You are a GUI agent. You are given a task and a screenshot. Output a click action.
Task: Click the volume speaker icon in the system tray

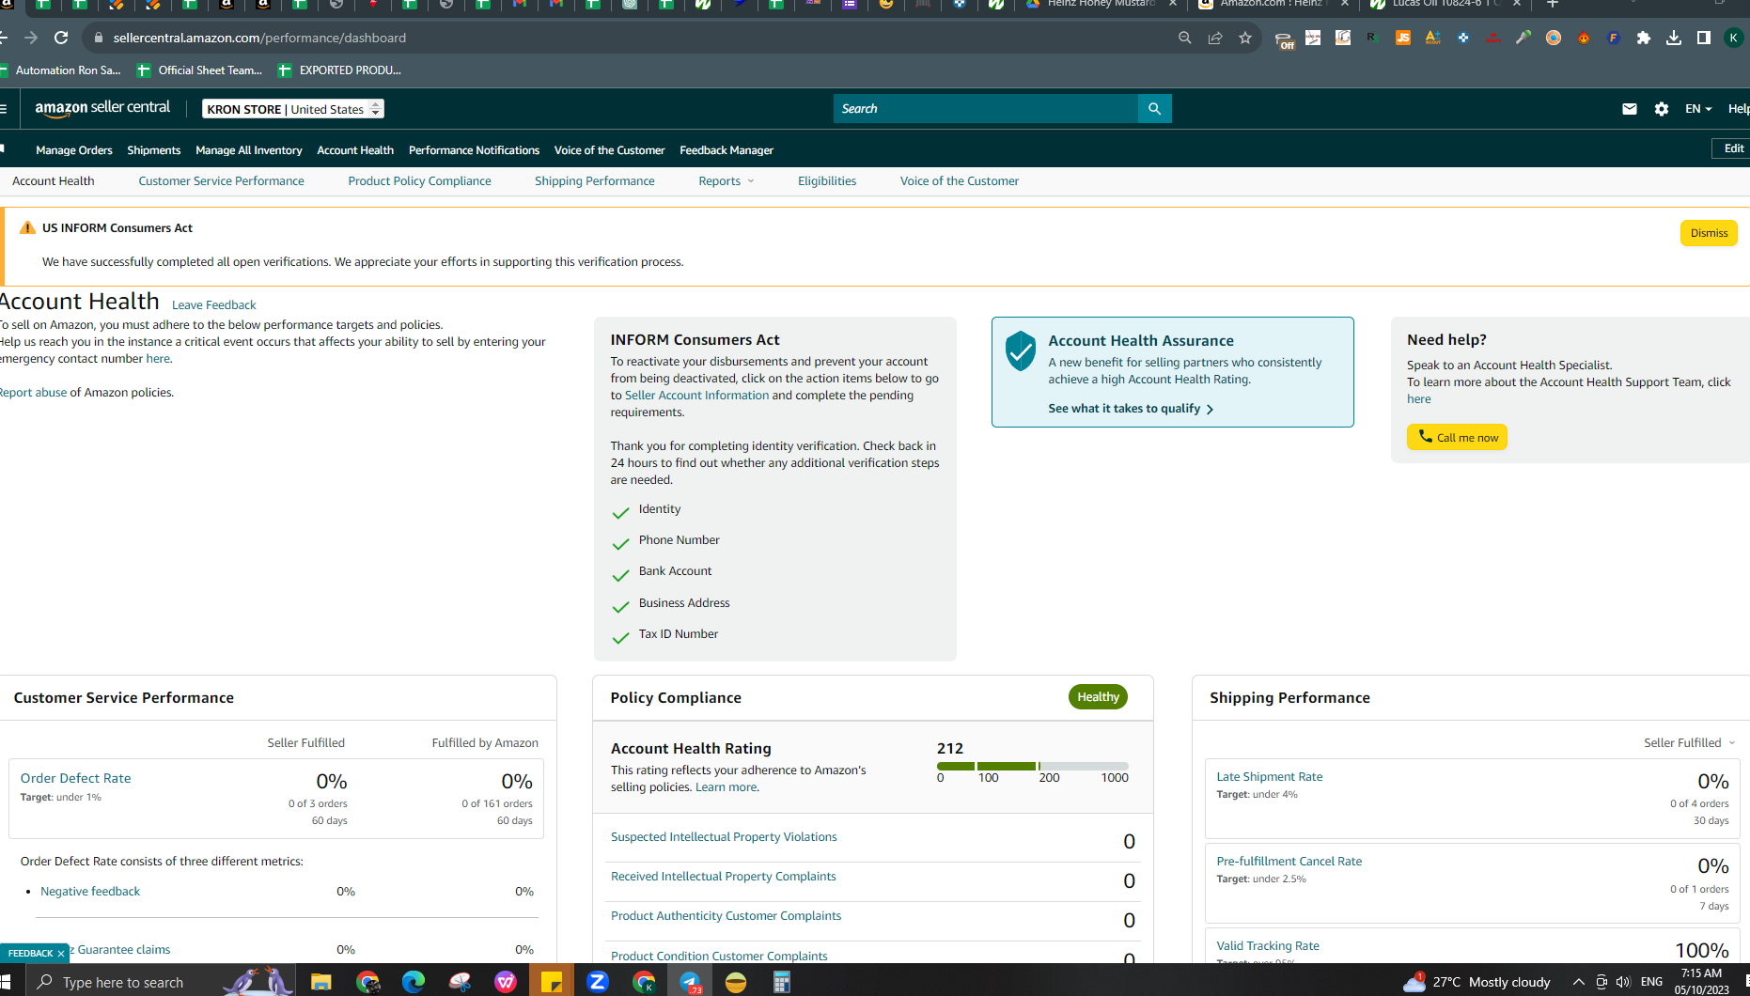click(x=1623, y=982)
